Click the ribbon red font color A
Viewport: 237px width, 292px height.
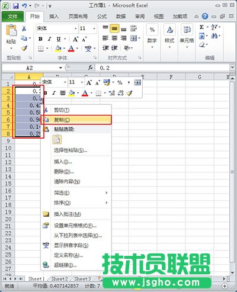coord(71,48)
